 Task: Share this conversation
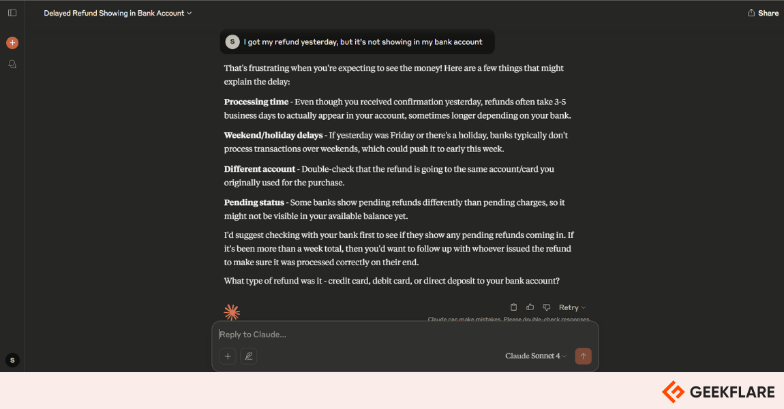tap(763, 13)
